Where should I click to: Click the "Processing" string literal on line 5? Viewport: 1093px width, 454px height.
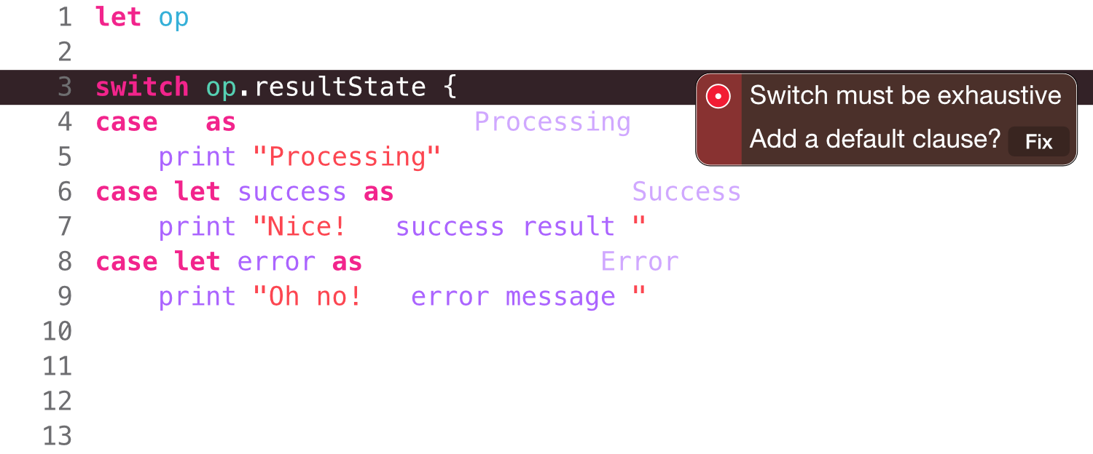point(347,157)
